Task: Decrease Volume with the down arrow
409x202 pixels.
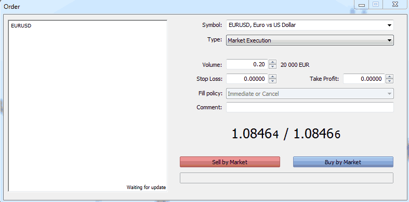Action: coord(272,67)
